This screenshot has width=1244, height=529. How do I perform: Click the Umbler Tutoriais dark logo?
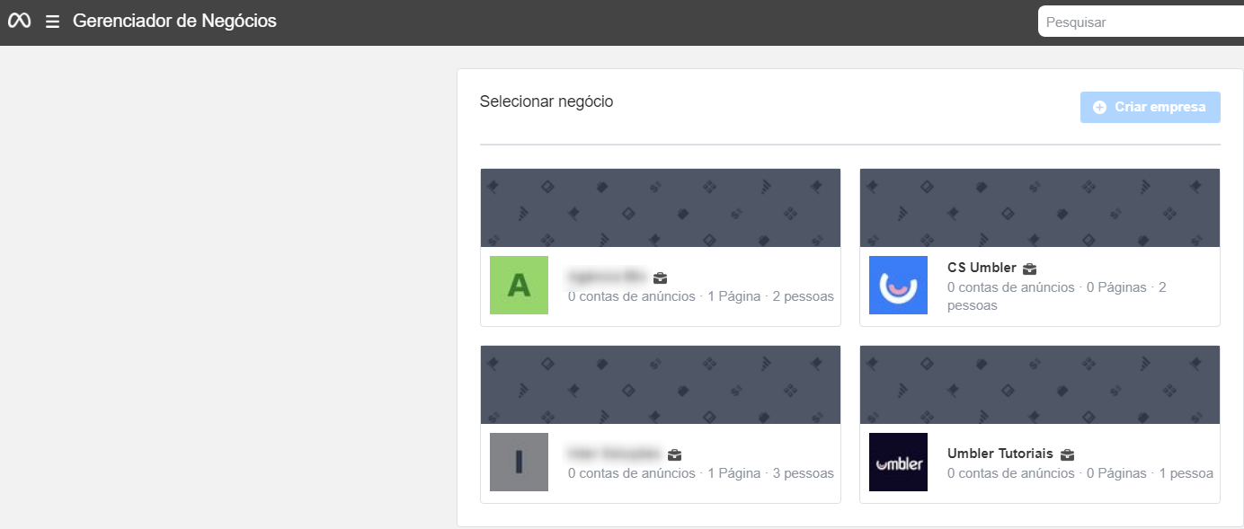(x=898, y=463)
